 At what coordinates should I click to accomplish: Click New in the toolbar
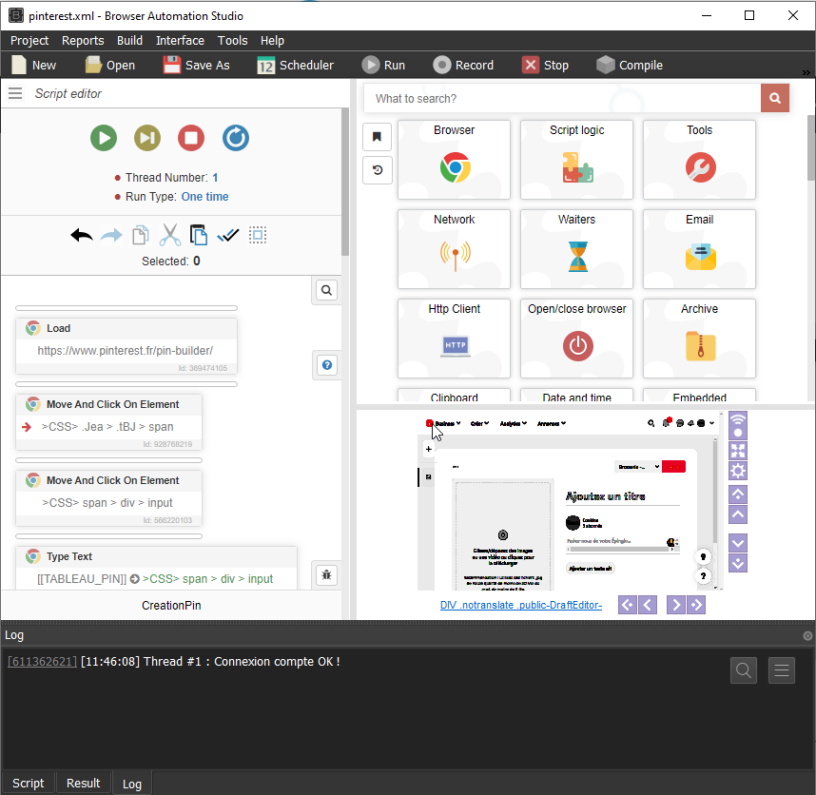(x=34, y=65)
